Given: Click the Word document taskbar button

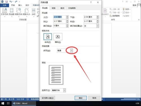Looking at the screenshot, I should [24, 103].
